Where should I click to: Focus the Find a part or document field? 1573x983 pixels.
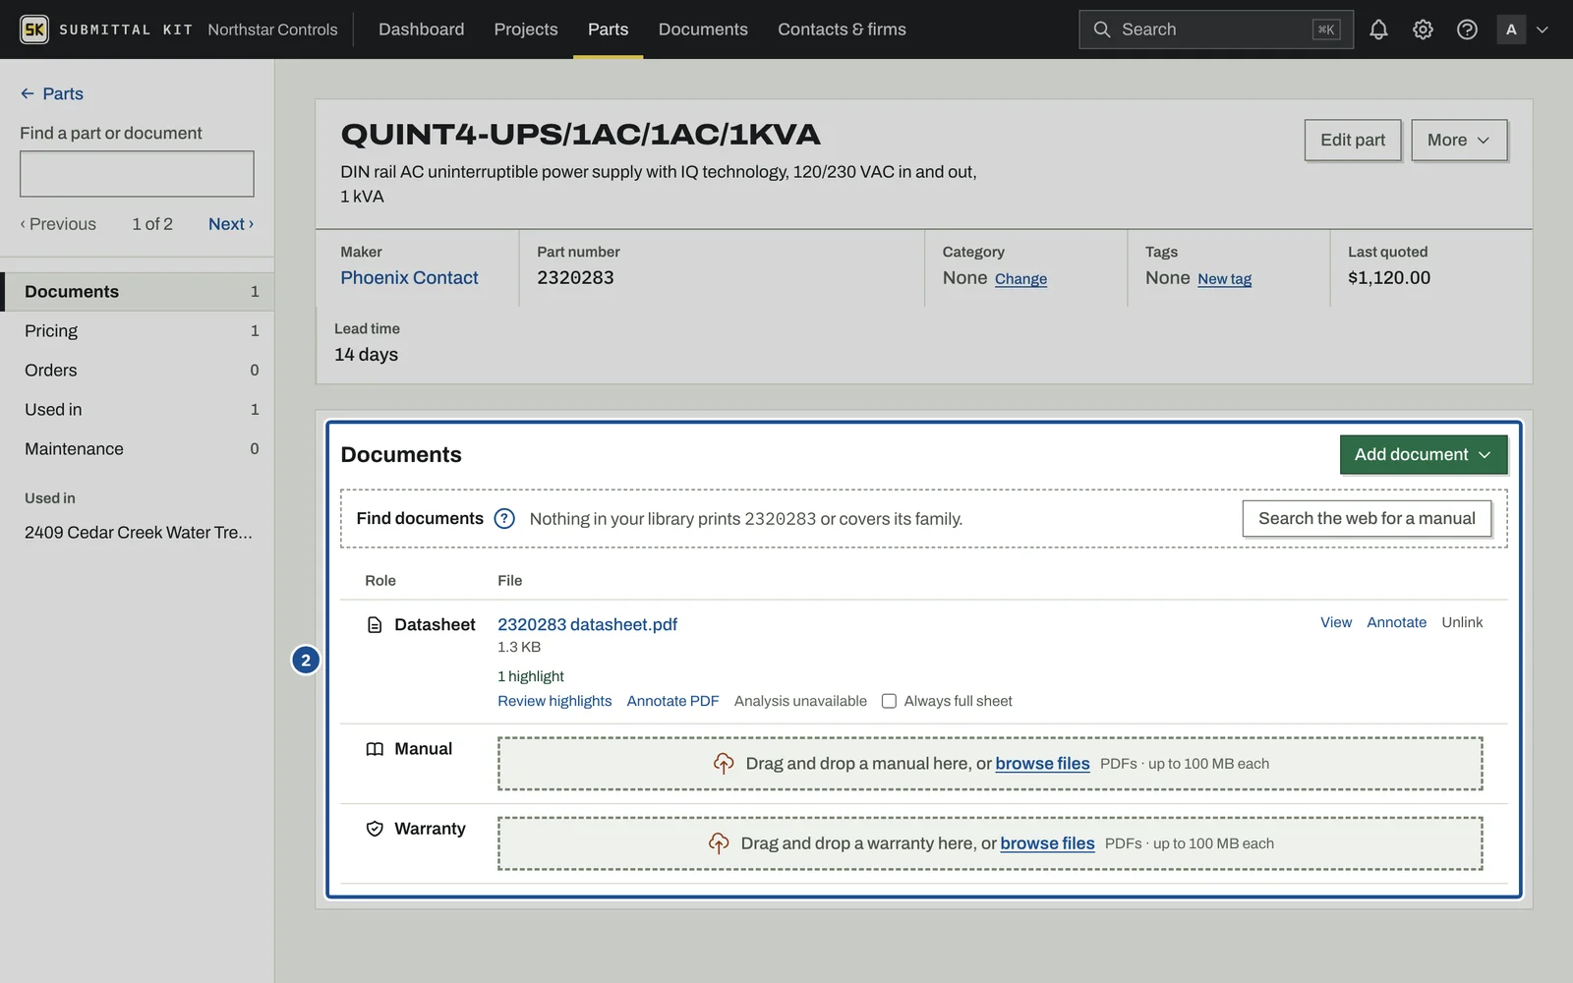137,174
